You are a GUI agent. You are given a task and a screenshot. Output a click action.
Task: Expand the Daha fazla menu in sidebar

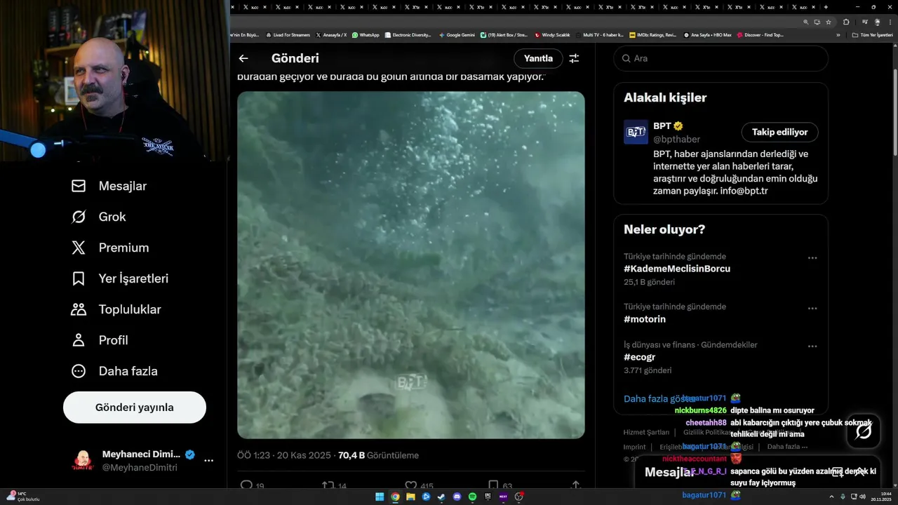(114, 371)
